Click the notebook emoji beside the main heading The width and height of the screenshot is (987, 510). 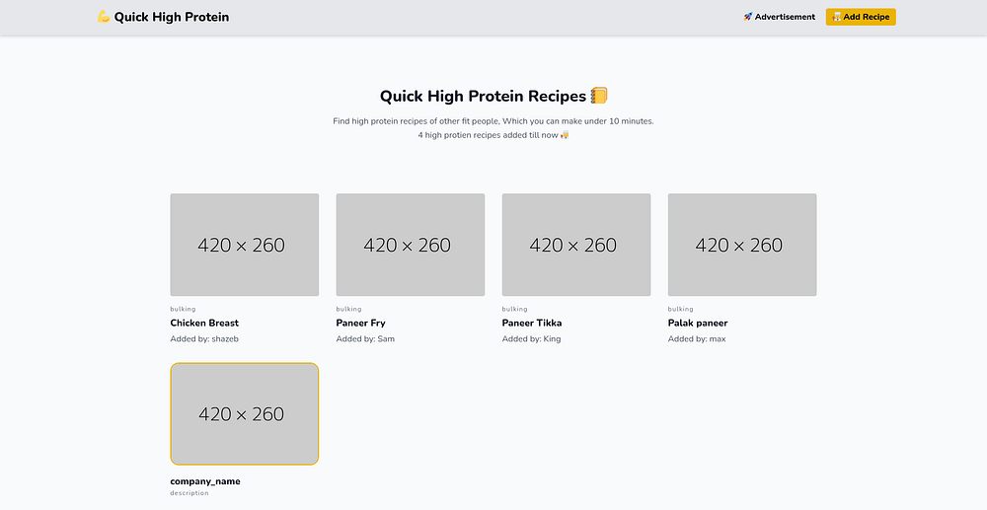coord(598,96)
